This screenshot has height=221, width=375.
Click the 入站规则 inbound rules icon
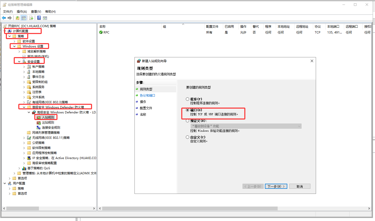tap(39, 117)
